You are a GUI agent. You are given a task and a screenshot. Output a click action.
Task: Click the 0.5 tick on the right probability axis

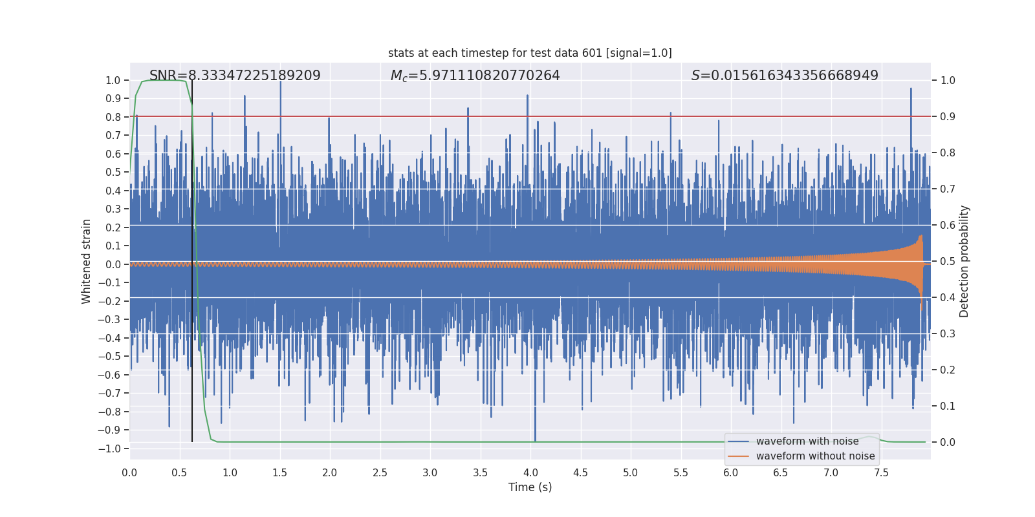coord(947,262)
